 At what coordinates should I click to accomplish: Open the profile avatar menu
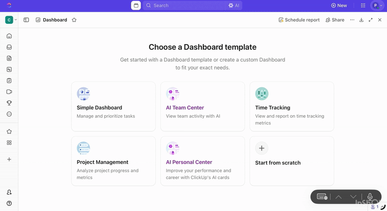click(x=377, y=5)
